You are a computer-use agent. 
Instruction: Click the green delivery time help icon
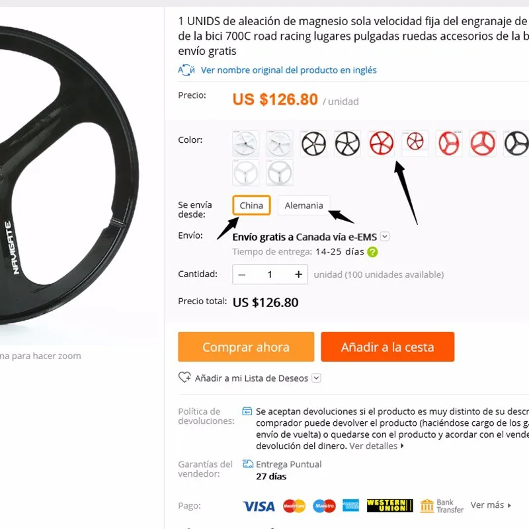point(372,252)
